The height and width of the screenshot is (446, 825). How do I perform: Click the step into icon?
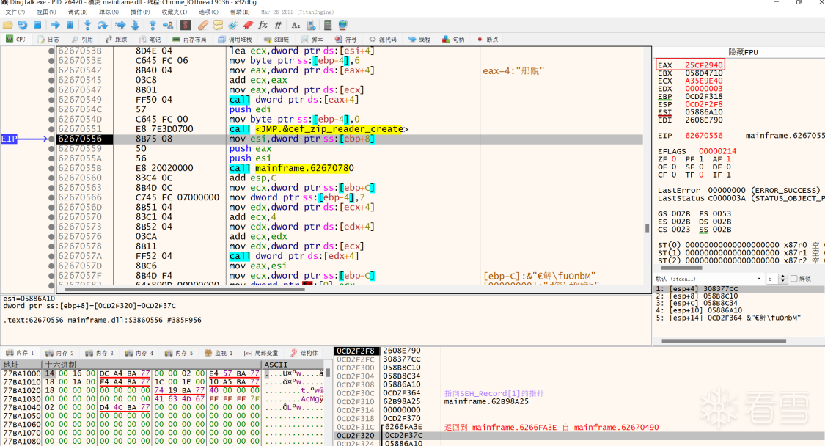point(87,25)
